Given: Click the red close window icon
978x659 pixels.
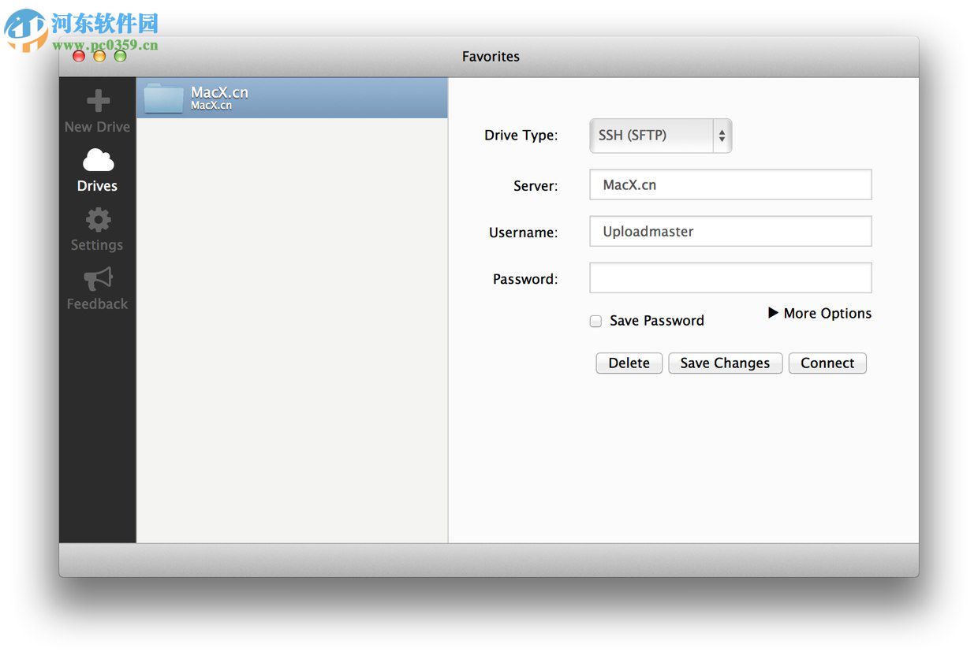Looking at the screenshot, I should pyautogui.click(x=79, y=56).
